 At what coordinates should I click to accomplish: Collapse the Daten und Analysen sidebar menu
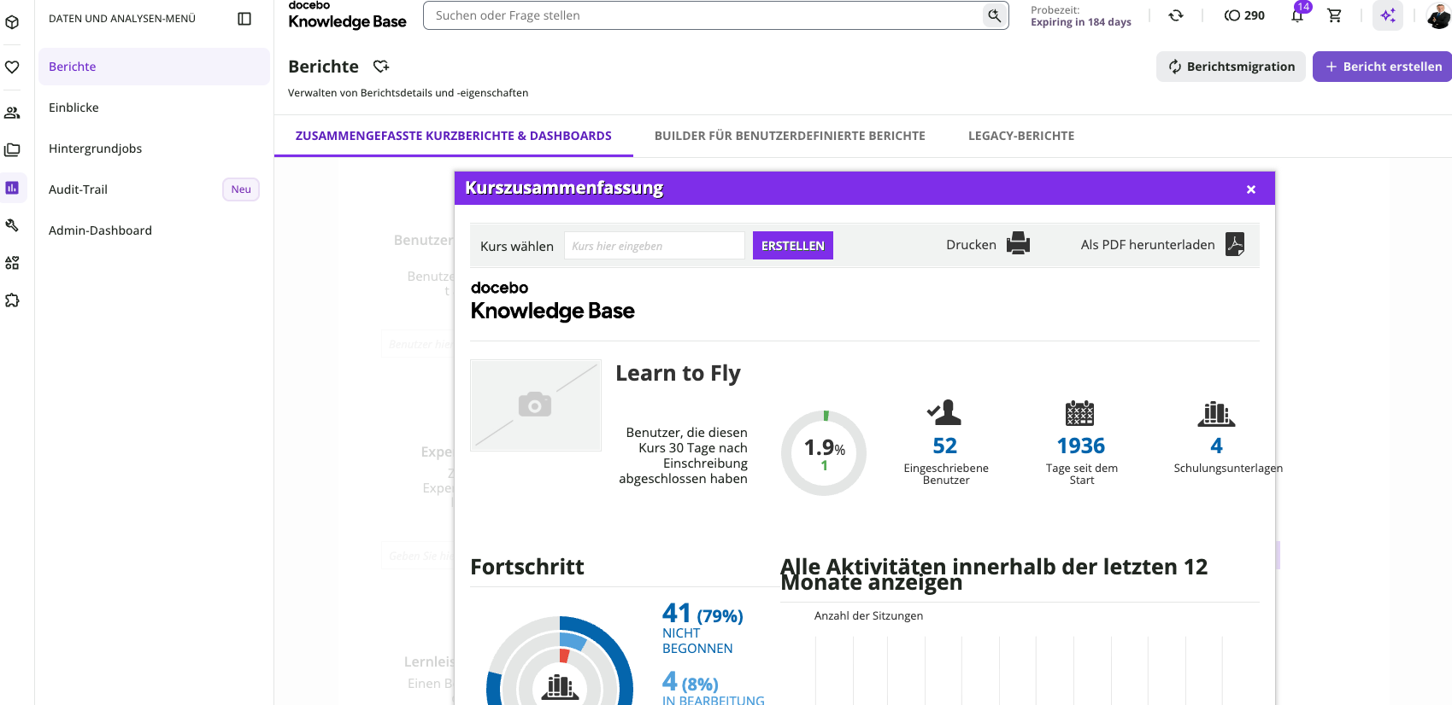tap(244, 19)
